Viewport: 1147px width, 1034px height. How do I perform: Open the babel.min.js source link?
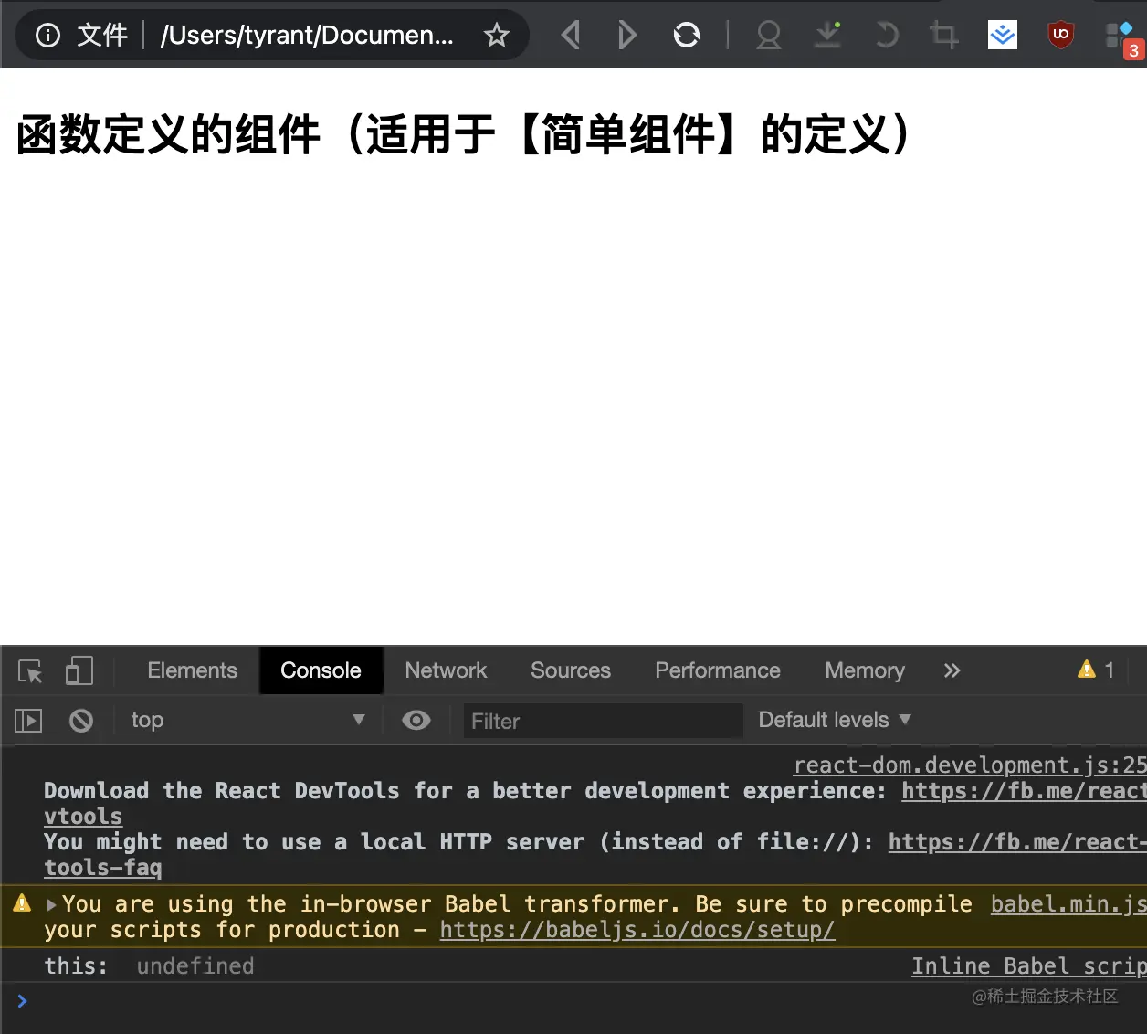pyautogui.click(x=1068, y=903)
